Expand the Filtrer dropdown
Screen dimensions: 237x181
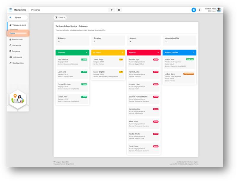click(x=60, y=17)
